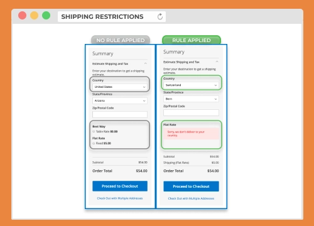This screenshot has height=226, width=314.
Task: Select the No Rule Applied tab label
Action: coord(121,40)
